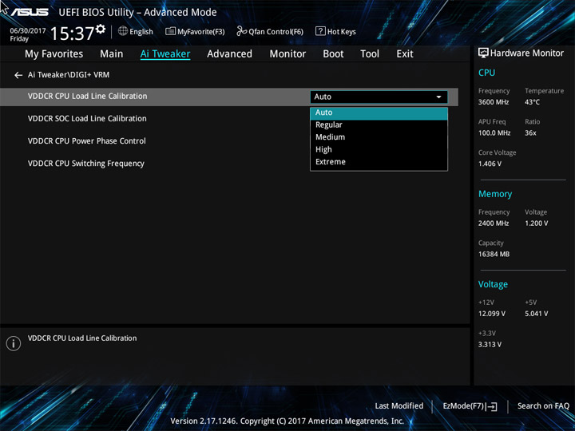Select the Ai Tweaker tab

165,54
